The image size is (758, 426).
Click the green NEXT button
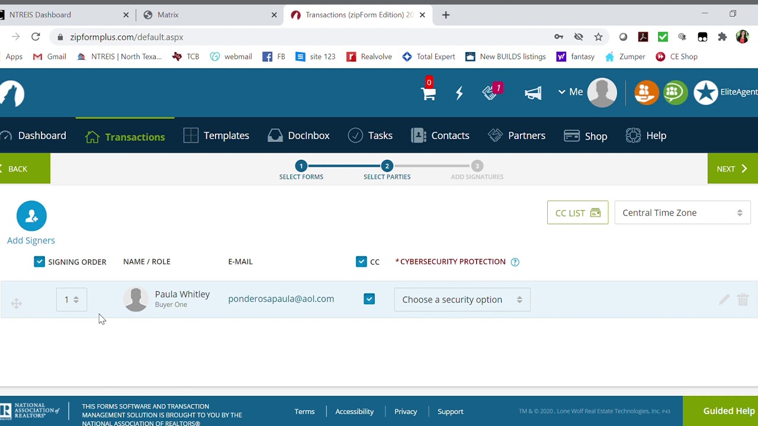[x=733, y=169]
